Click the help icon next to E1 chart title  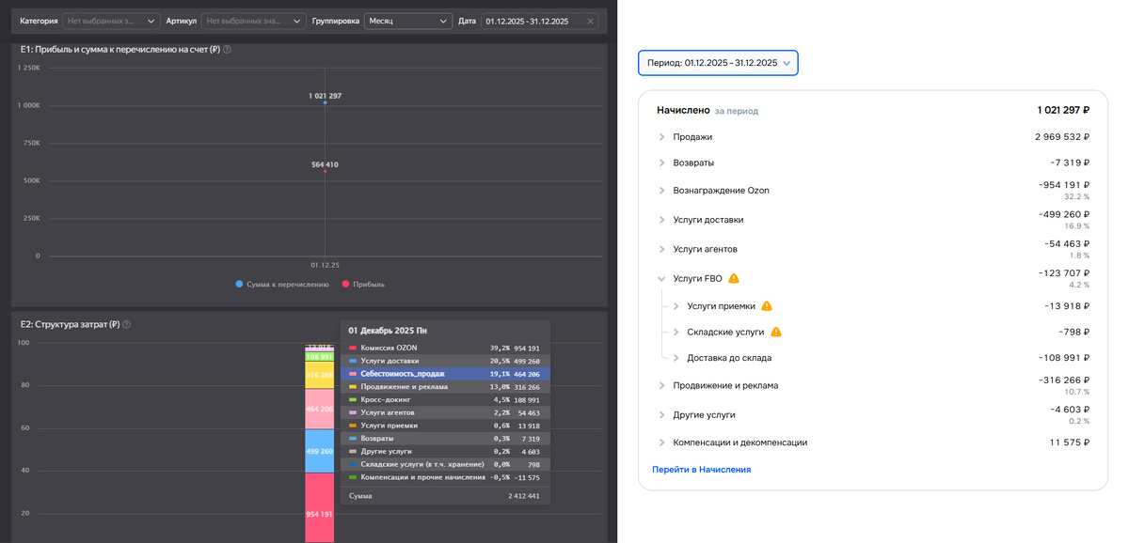pyautogui.click(x=228, y=49)
